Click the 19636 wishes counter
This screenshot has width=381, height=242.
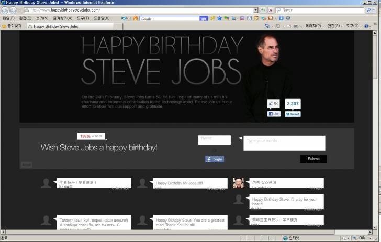(x=91, y=136)
